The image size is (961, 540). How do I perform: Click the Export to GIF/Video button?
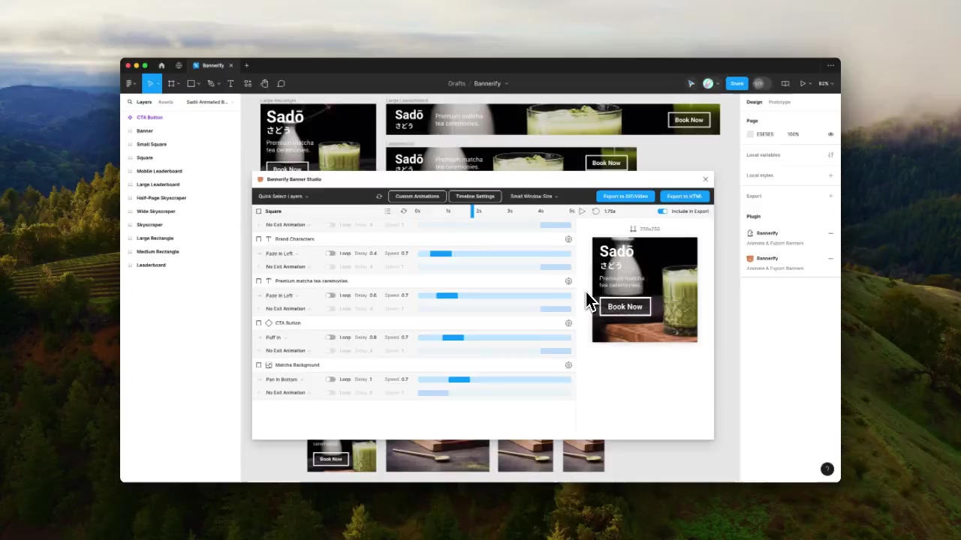625,196
